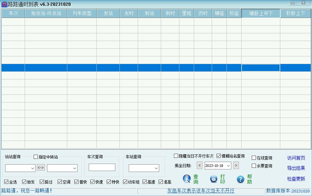Click the 帮助 button text

pyautogui.click(x=250, y=179)
